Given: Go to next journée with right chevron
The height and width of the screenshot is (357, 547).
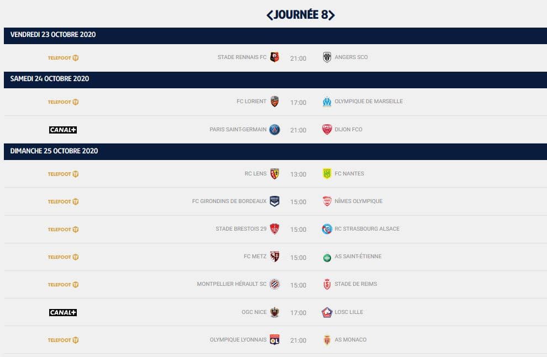Looking at the screenshot, I should click(332, 15).
